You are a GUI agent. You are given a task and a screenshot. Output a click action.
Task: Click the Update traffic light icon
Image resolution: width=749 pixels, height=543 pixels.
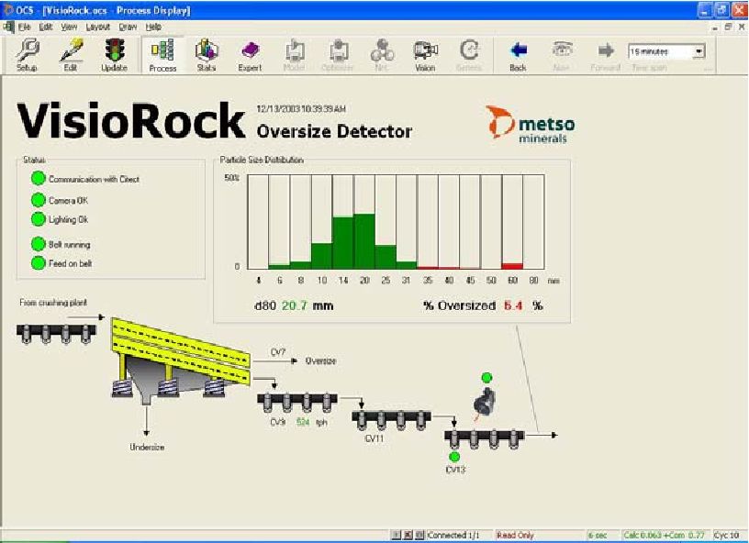point(114,55)
